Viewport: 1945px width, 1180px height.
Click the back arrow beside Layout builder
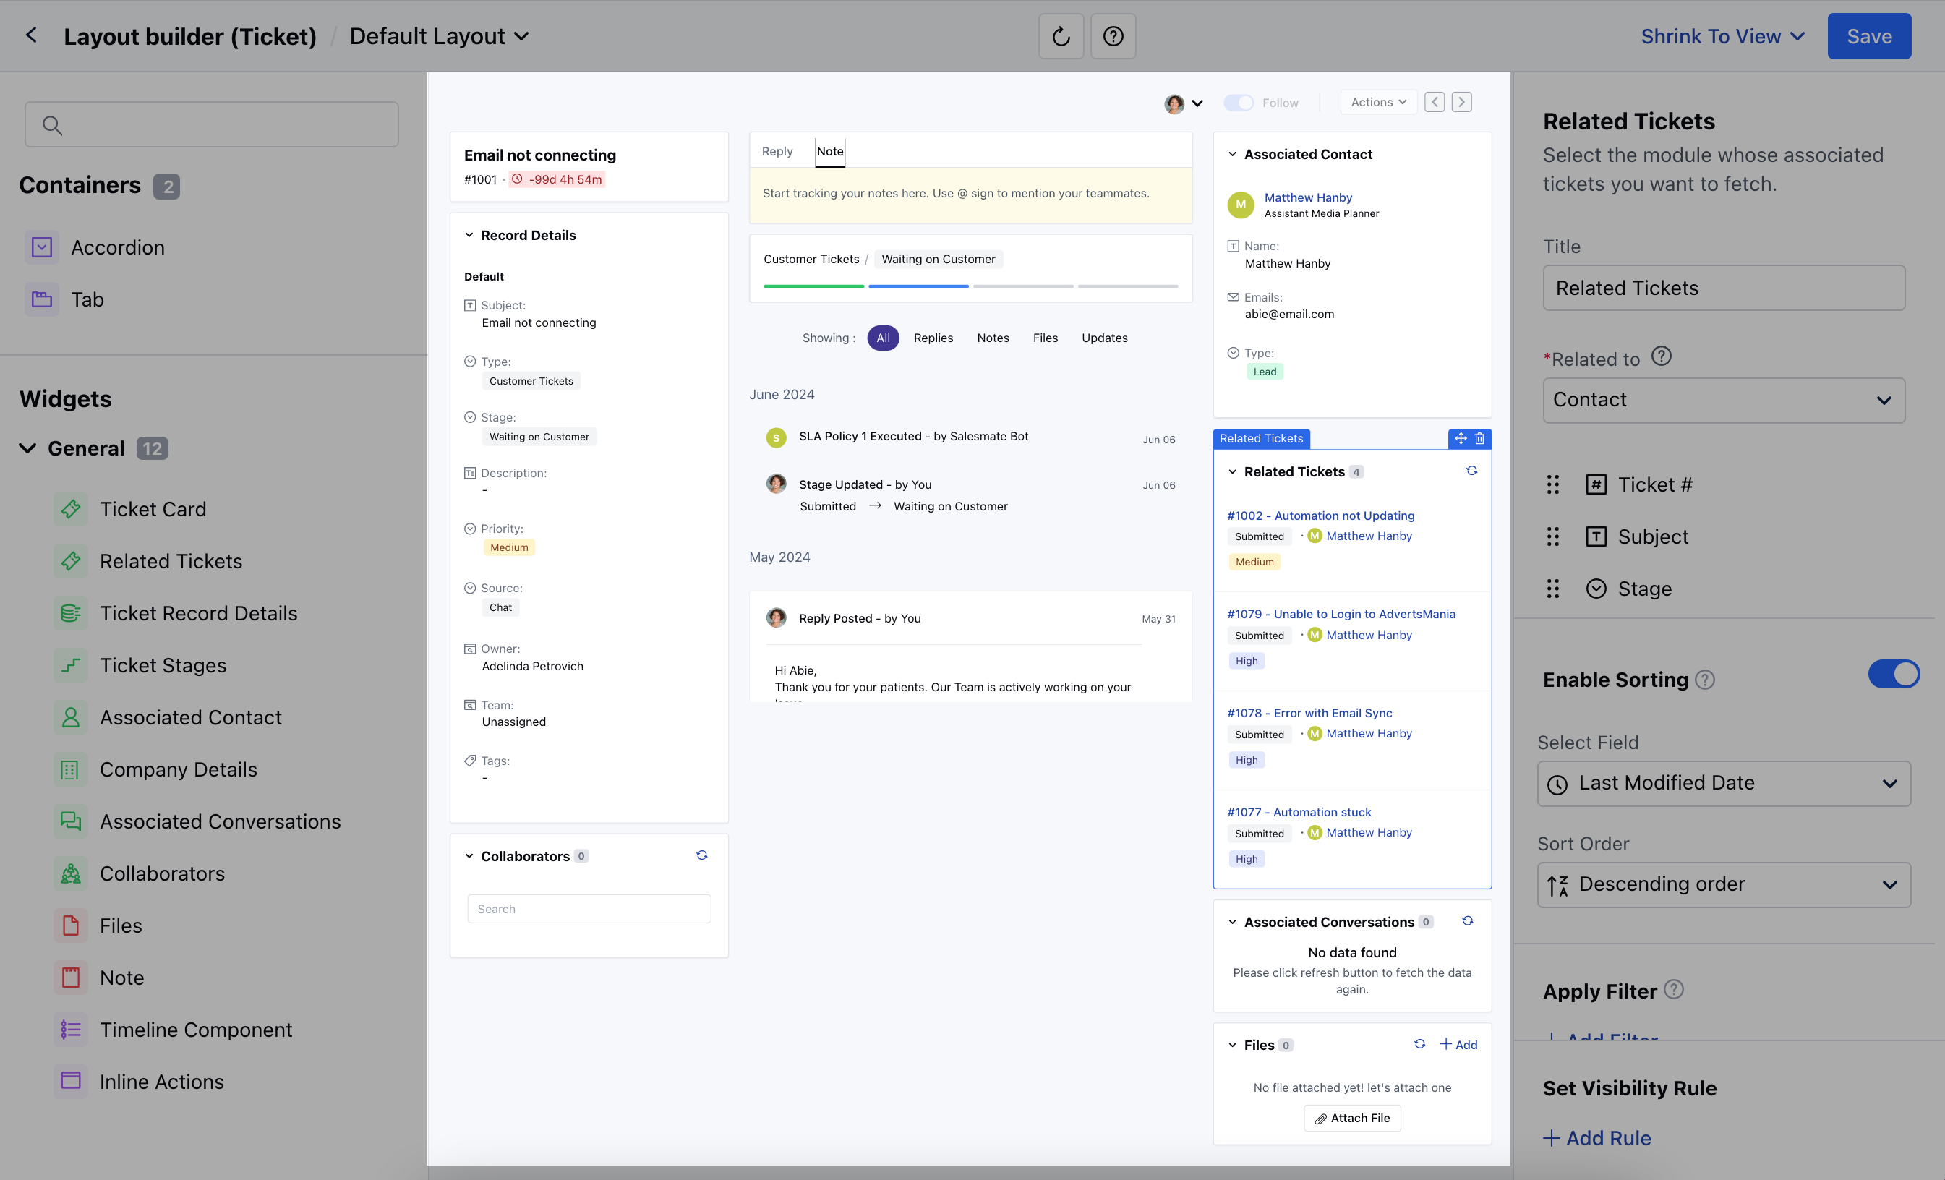[32, 35]
